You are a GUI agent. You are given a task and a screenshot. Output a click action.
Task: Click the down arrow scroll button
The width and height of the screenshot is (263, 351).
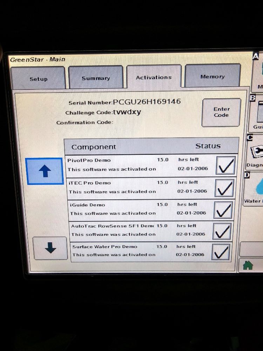click(50, 248)
